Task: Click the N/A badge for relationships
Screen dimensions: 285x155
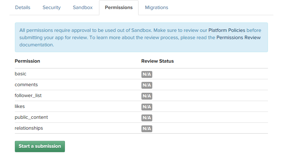Action: pyautogui.click(x=147, y=129)
